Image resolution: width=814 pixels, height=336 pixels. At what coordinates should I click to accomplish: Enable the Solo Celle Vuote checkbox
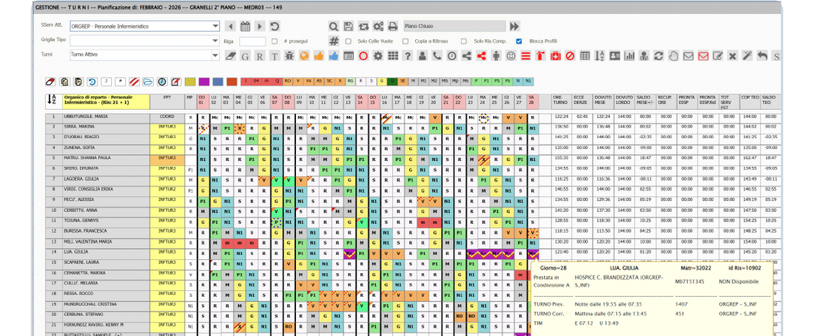[x=349, y=41]
